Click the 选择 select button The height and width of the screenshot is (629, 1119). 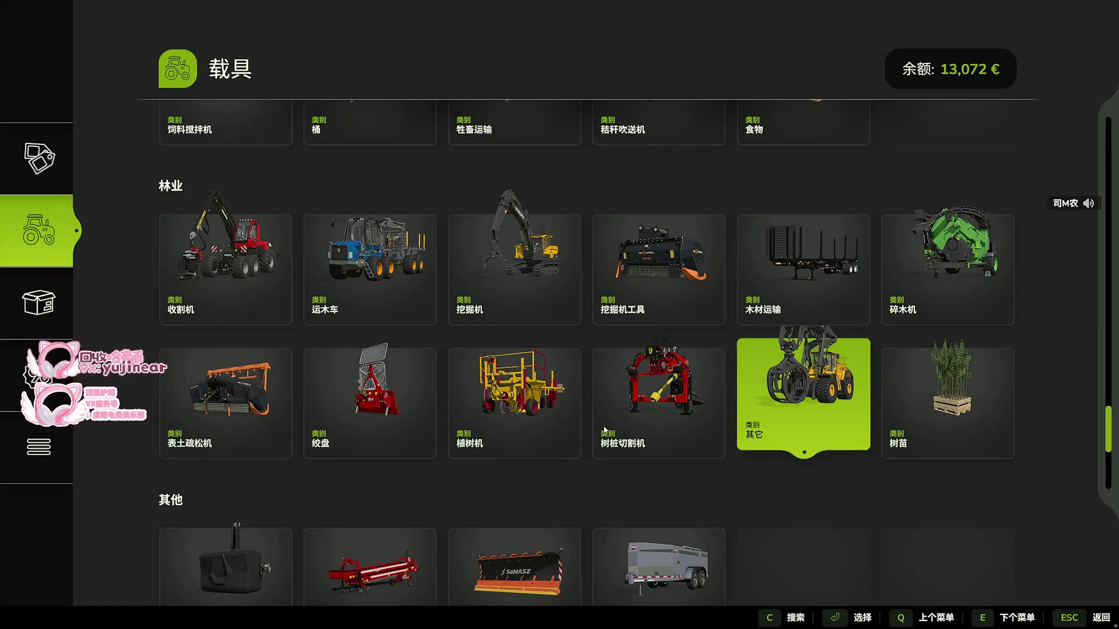[847, 617]
